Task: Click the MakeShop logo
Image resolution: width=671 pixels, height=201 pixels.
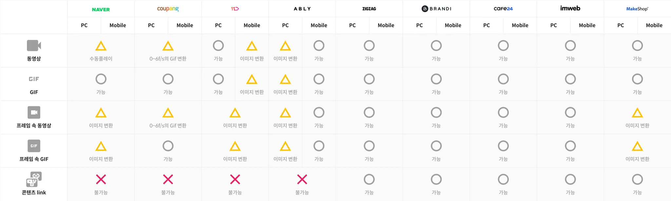Action: click(x=637, y=9)
